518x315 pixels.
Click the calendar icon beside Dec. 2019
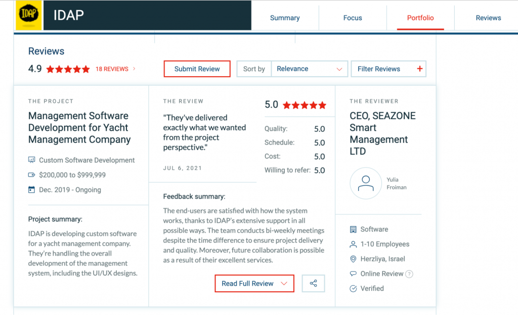coord(31,190)
